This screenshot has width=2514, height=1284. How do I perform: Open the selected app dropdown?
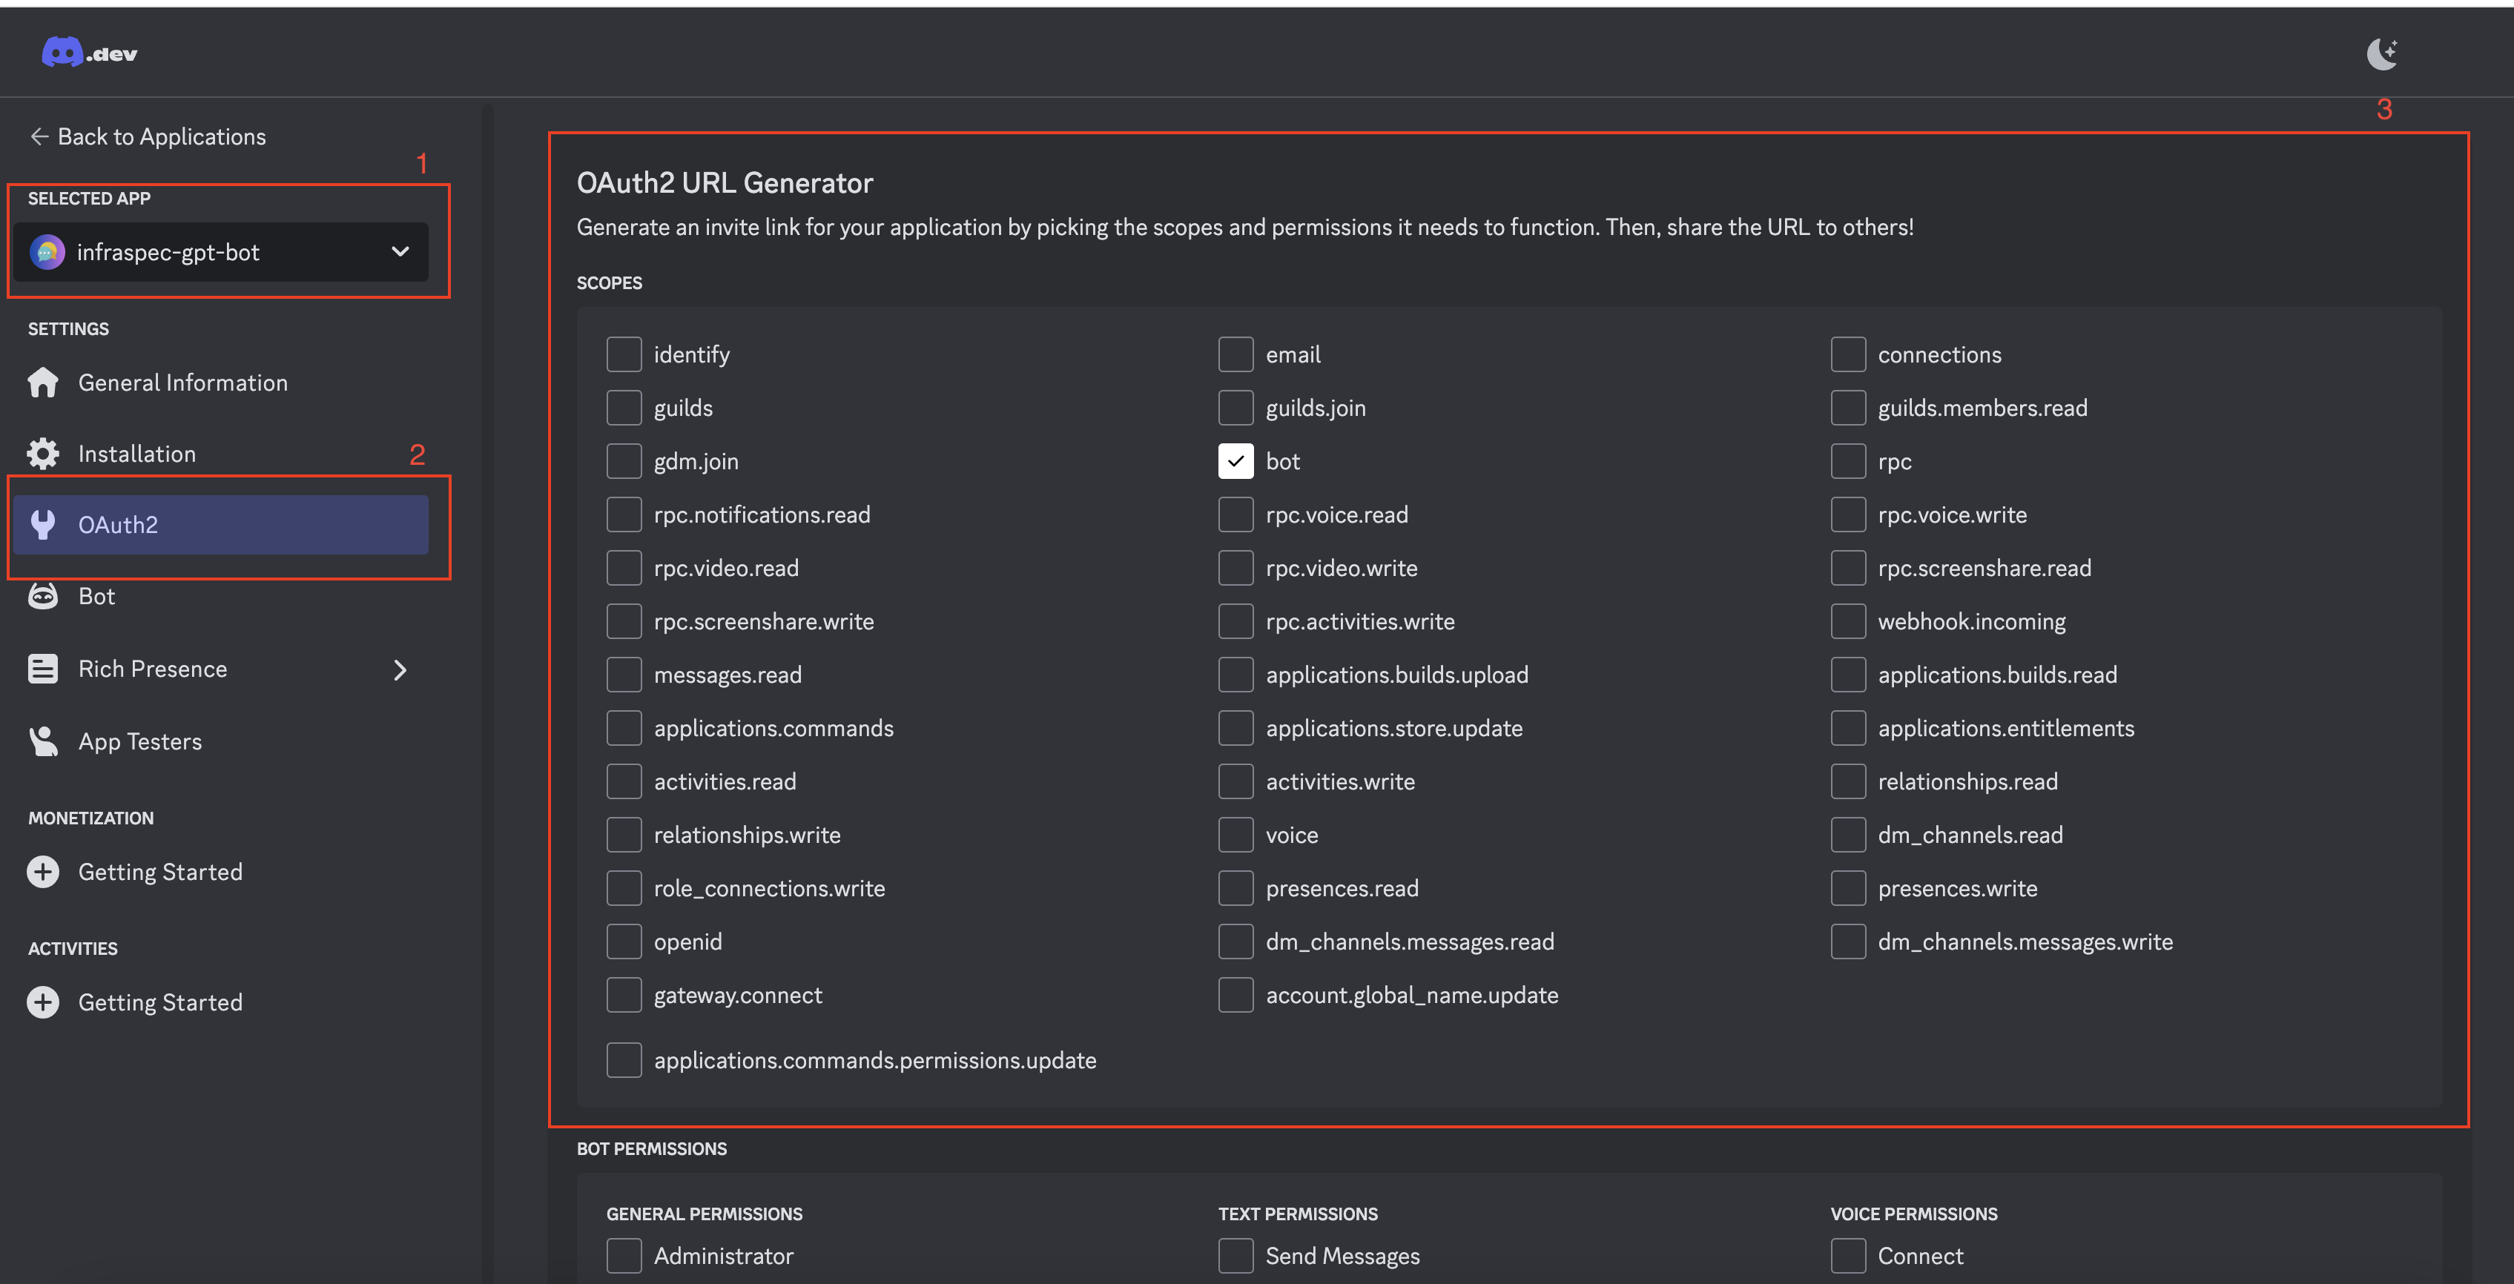222,252
